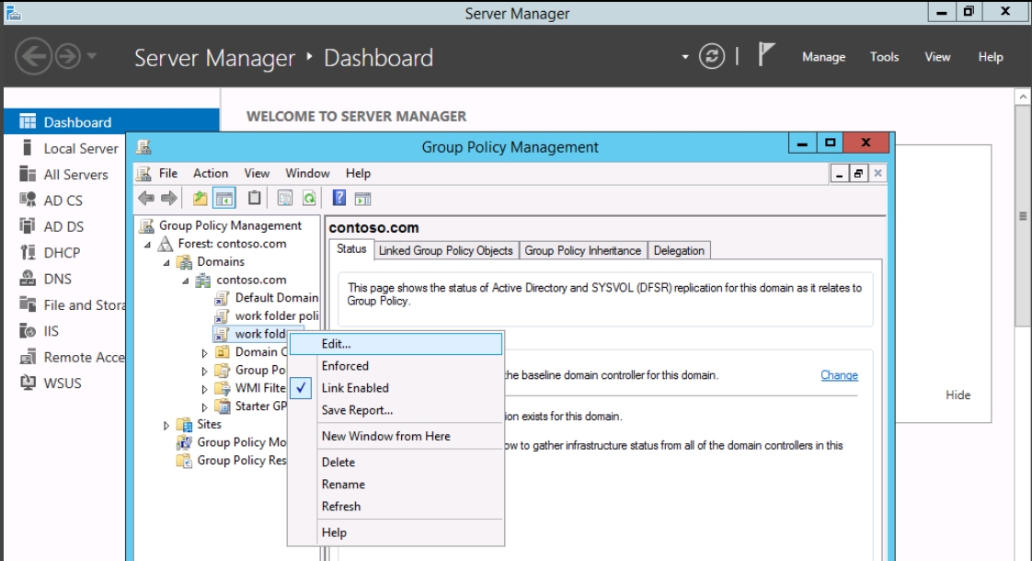Collapse the Forest: contoso.com node
The height and width of the screenshot is (561, 1032).
click(x=148, y=245)
